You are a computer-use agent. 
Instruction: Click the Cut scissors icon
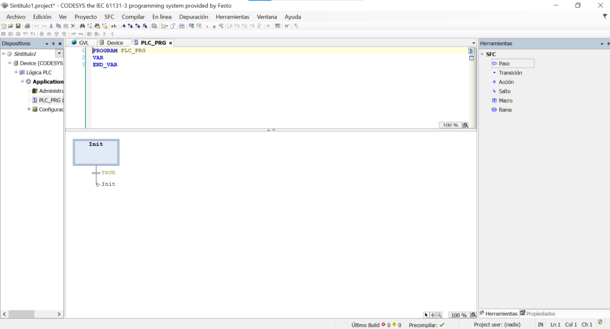[x=51, y=26]
